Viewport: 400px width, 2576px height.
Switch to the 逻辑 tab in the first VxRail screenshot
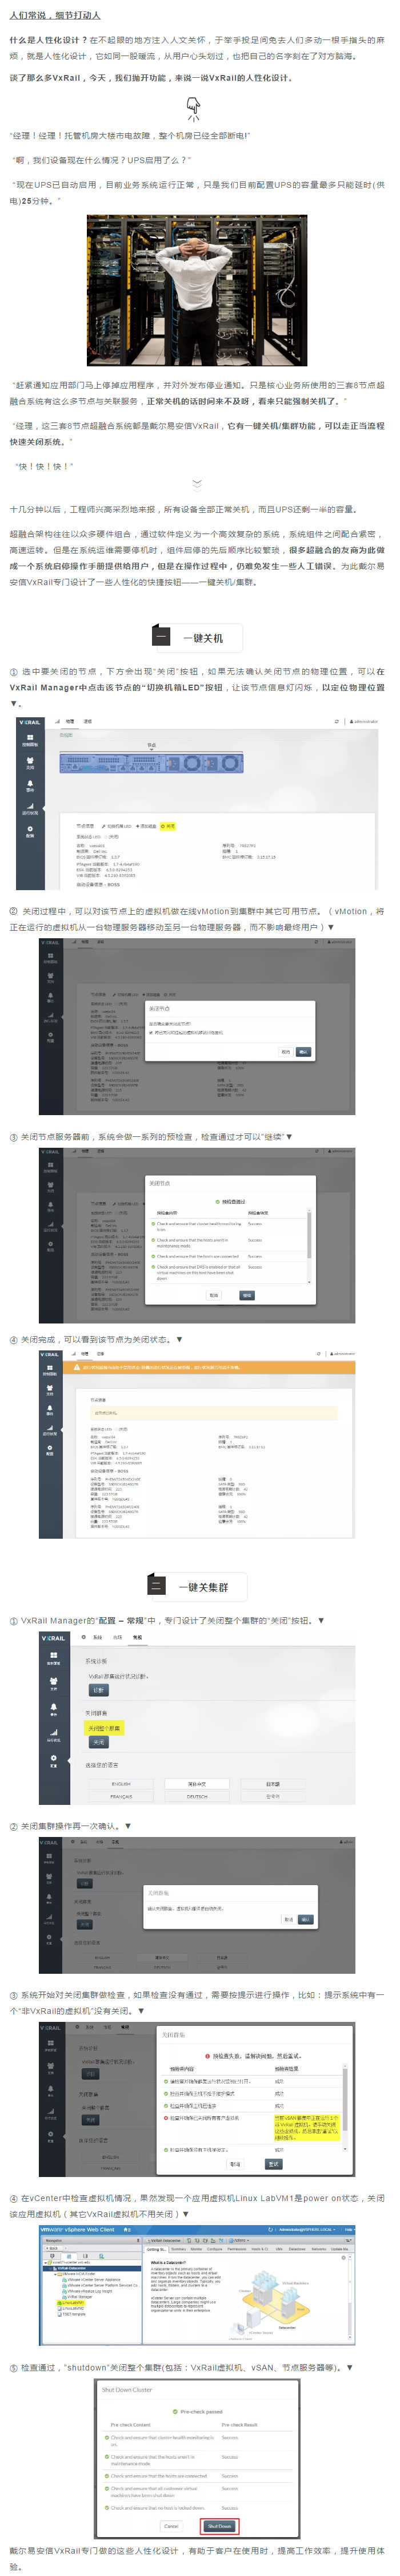(88, 721)
